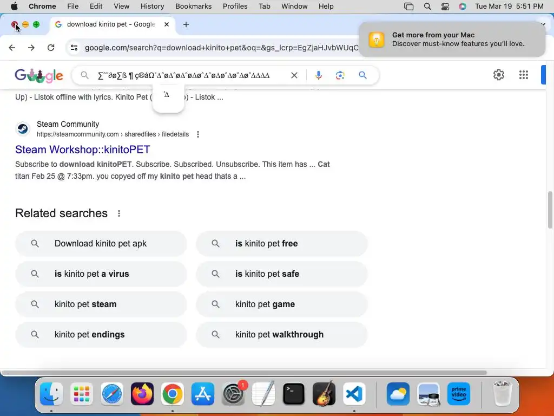Image resolution: width=554 pixels, height=416 pixels.
Task: Open Spotlight search in menu bar
Action: pos(427,6)
